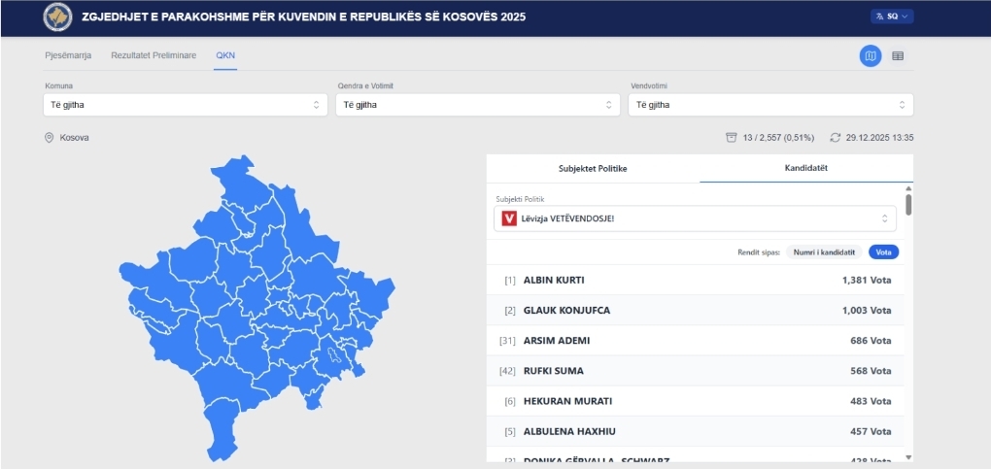Screen dimensions: 991x469
Task: Sort by Numri i kandidatit
Action: [824, 251]
